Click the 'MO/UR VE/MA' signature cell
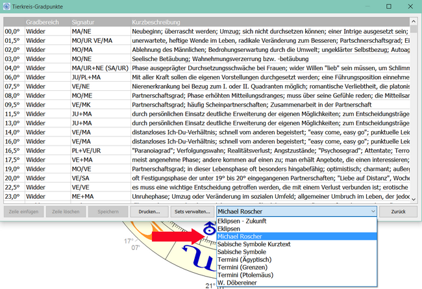Image resolution: width=422 pixels, height=289 pixels. [101, 41]
